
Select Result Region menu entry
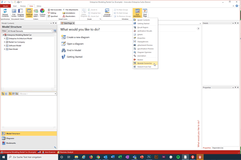[145, 27]
